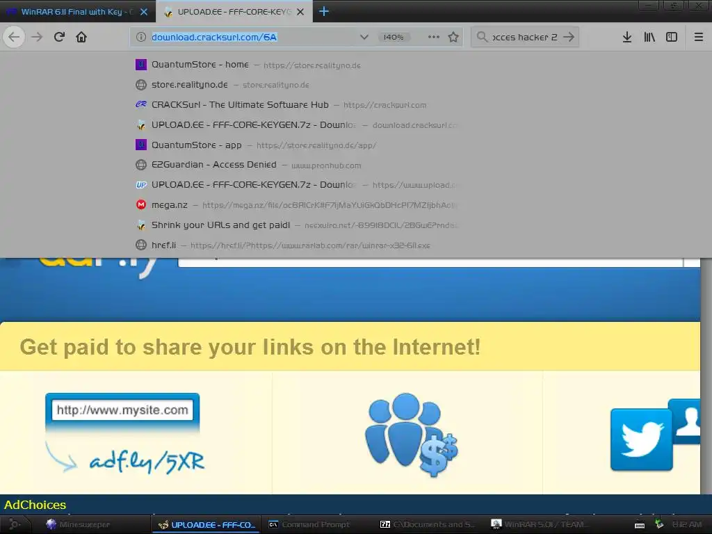Toggle the sidebar view
The height and width of the screenshot is (534, 712).
coord(672,37)
